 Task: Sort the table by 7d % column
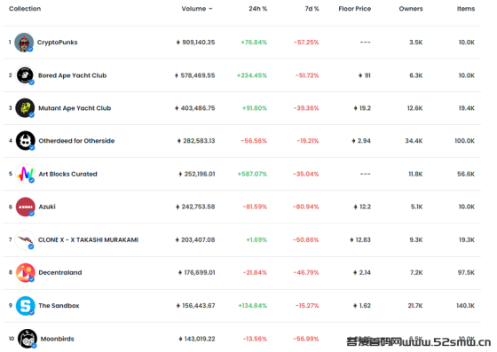(x=312, y=9)
